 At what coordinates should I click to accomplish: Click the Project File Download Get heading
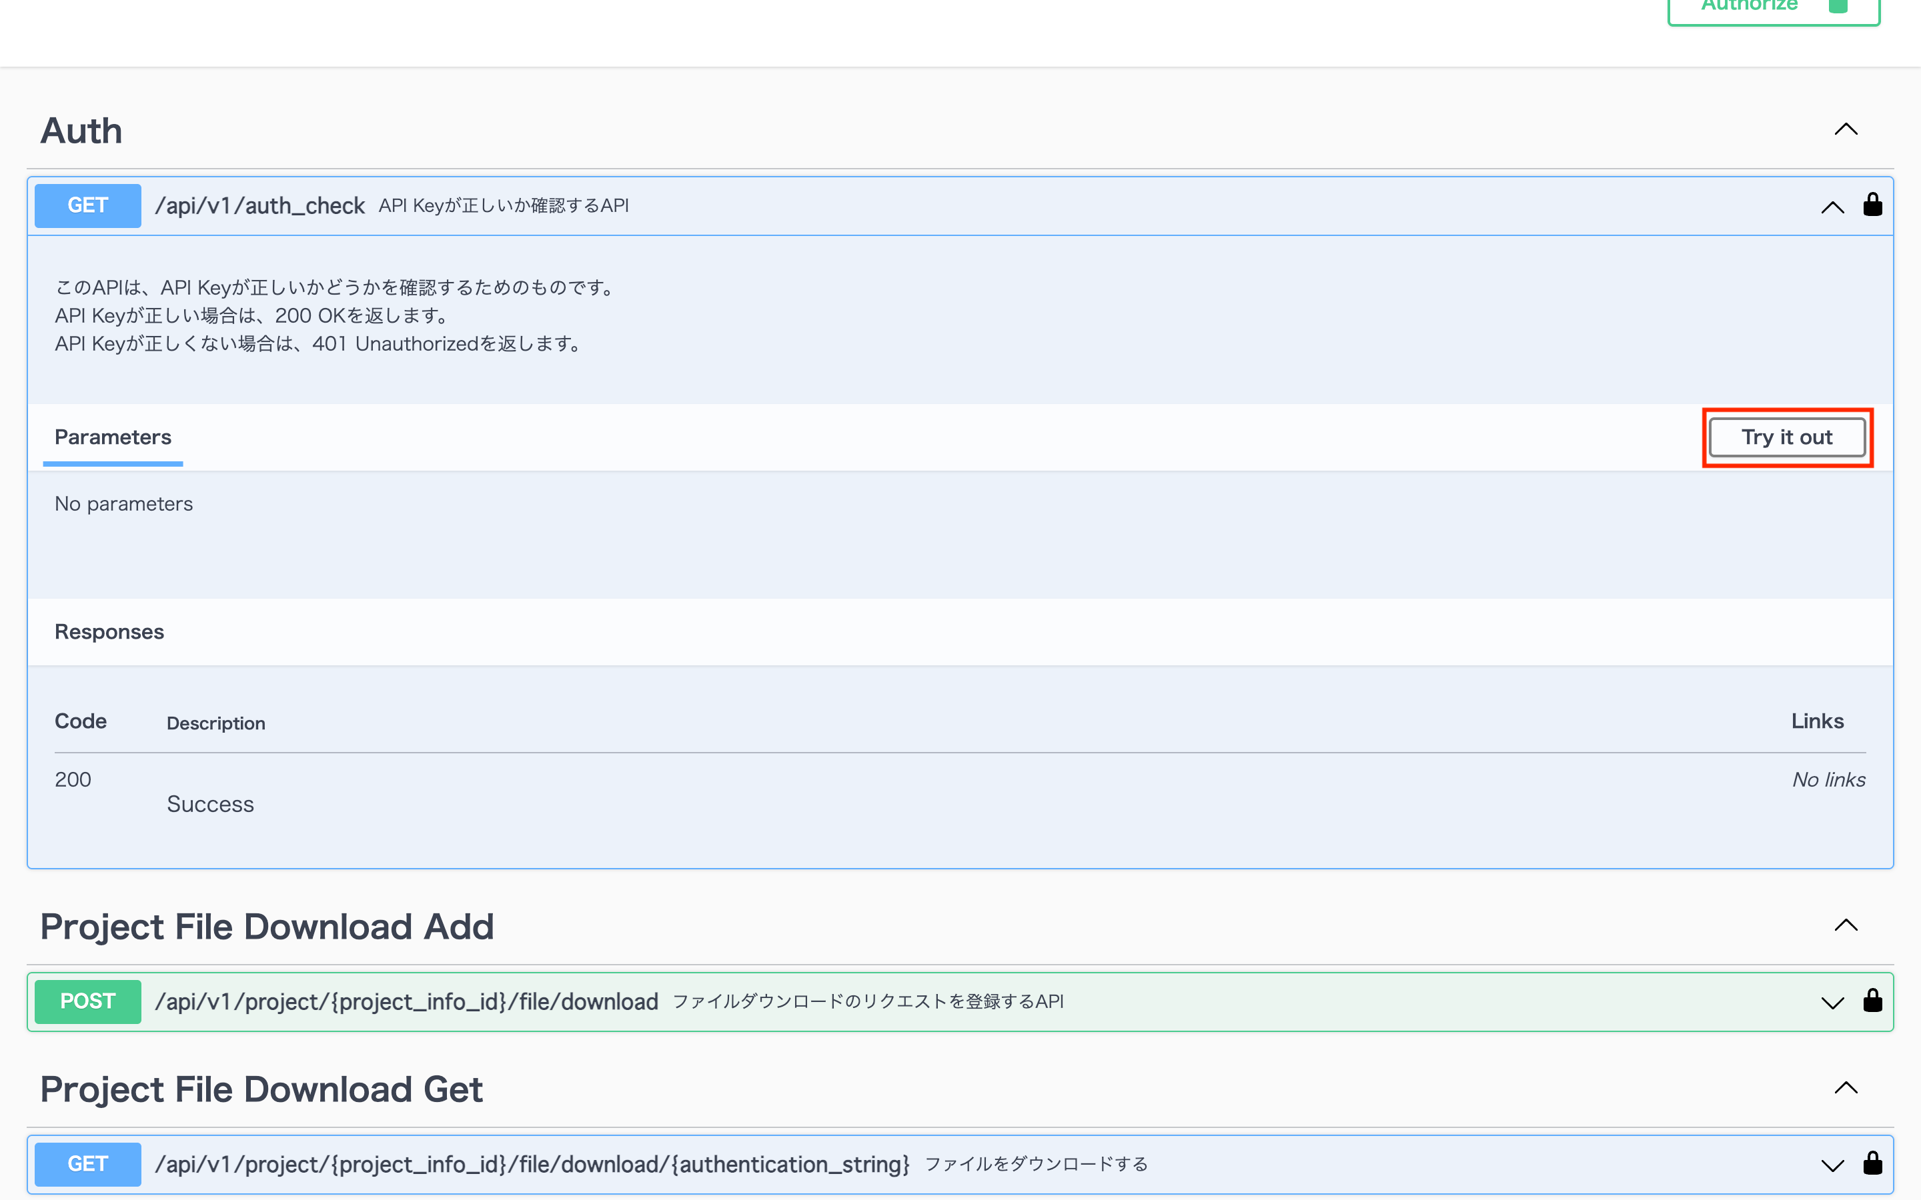click(x=261, y=1090)
